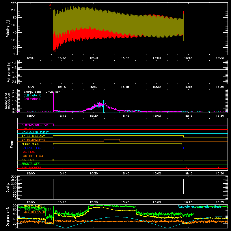Click the 'Pointing' y-axis title
The width and height of the screenshot is (231, 231).
(8, 29)
